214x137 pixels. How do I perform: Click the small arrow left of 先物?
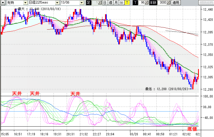(x=3, y=3)
